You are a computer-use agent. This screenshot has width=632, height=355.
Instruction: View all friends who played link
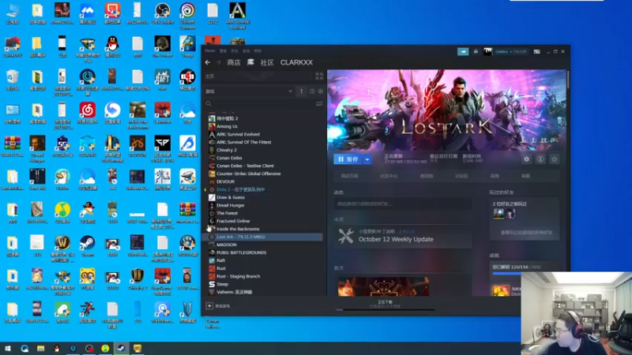click(x=526, y=232)
